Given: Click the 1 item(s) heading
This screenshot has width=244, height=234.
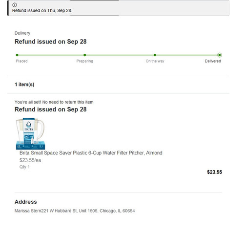Looking at the screenshot, I should 24,85.
